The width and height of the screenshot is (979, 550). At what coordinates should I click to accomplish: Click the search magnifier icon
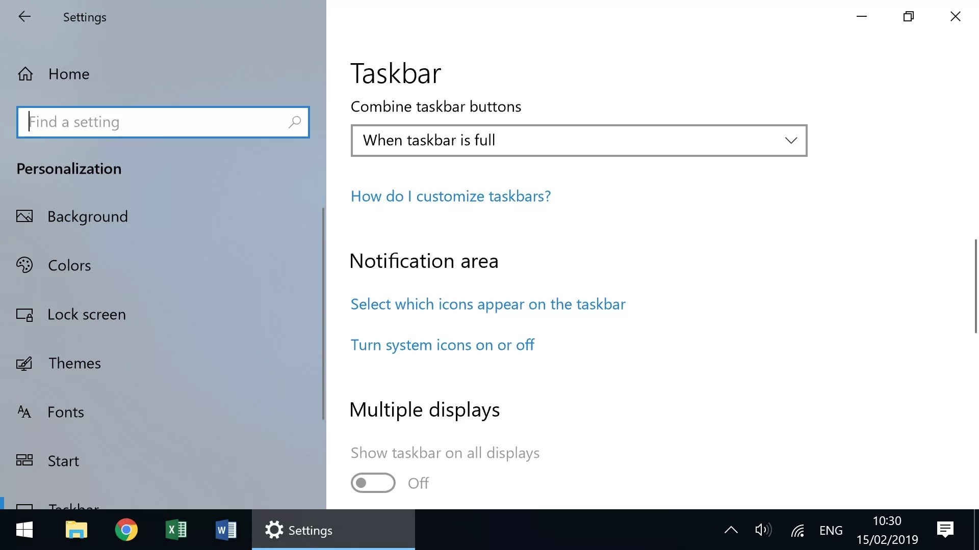[294, 122]
